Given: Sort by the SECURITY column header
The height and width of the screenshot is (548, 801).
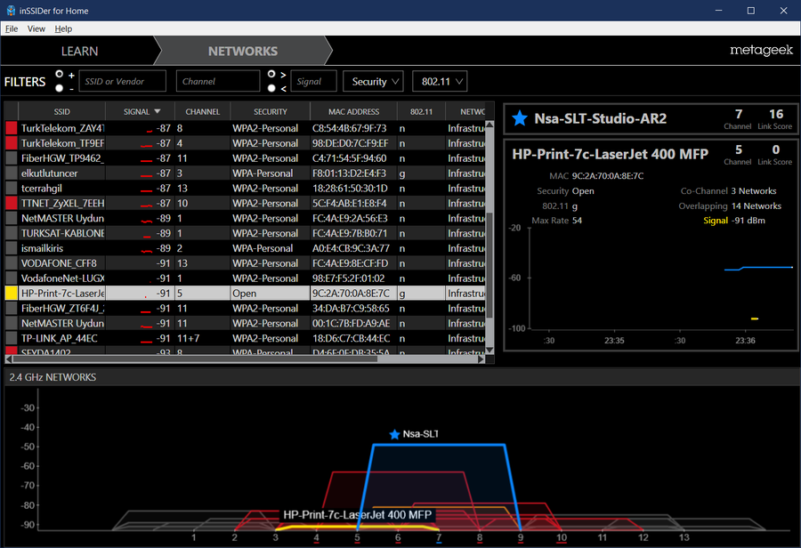Looking at the screenshot, I should [271, 111].
